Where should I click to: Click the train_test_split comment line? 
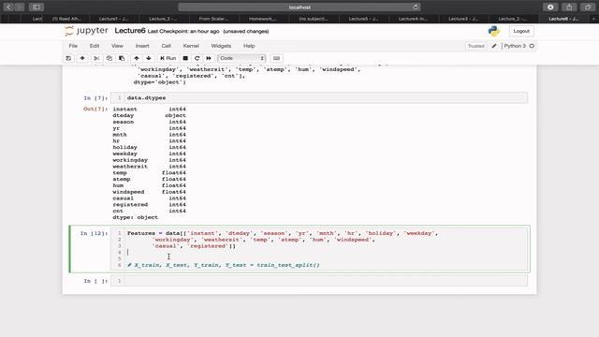click(x=224, y=265)
